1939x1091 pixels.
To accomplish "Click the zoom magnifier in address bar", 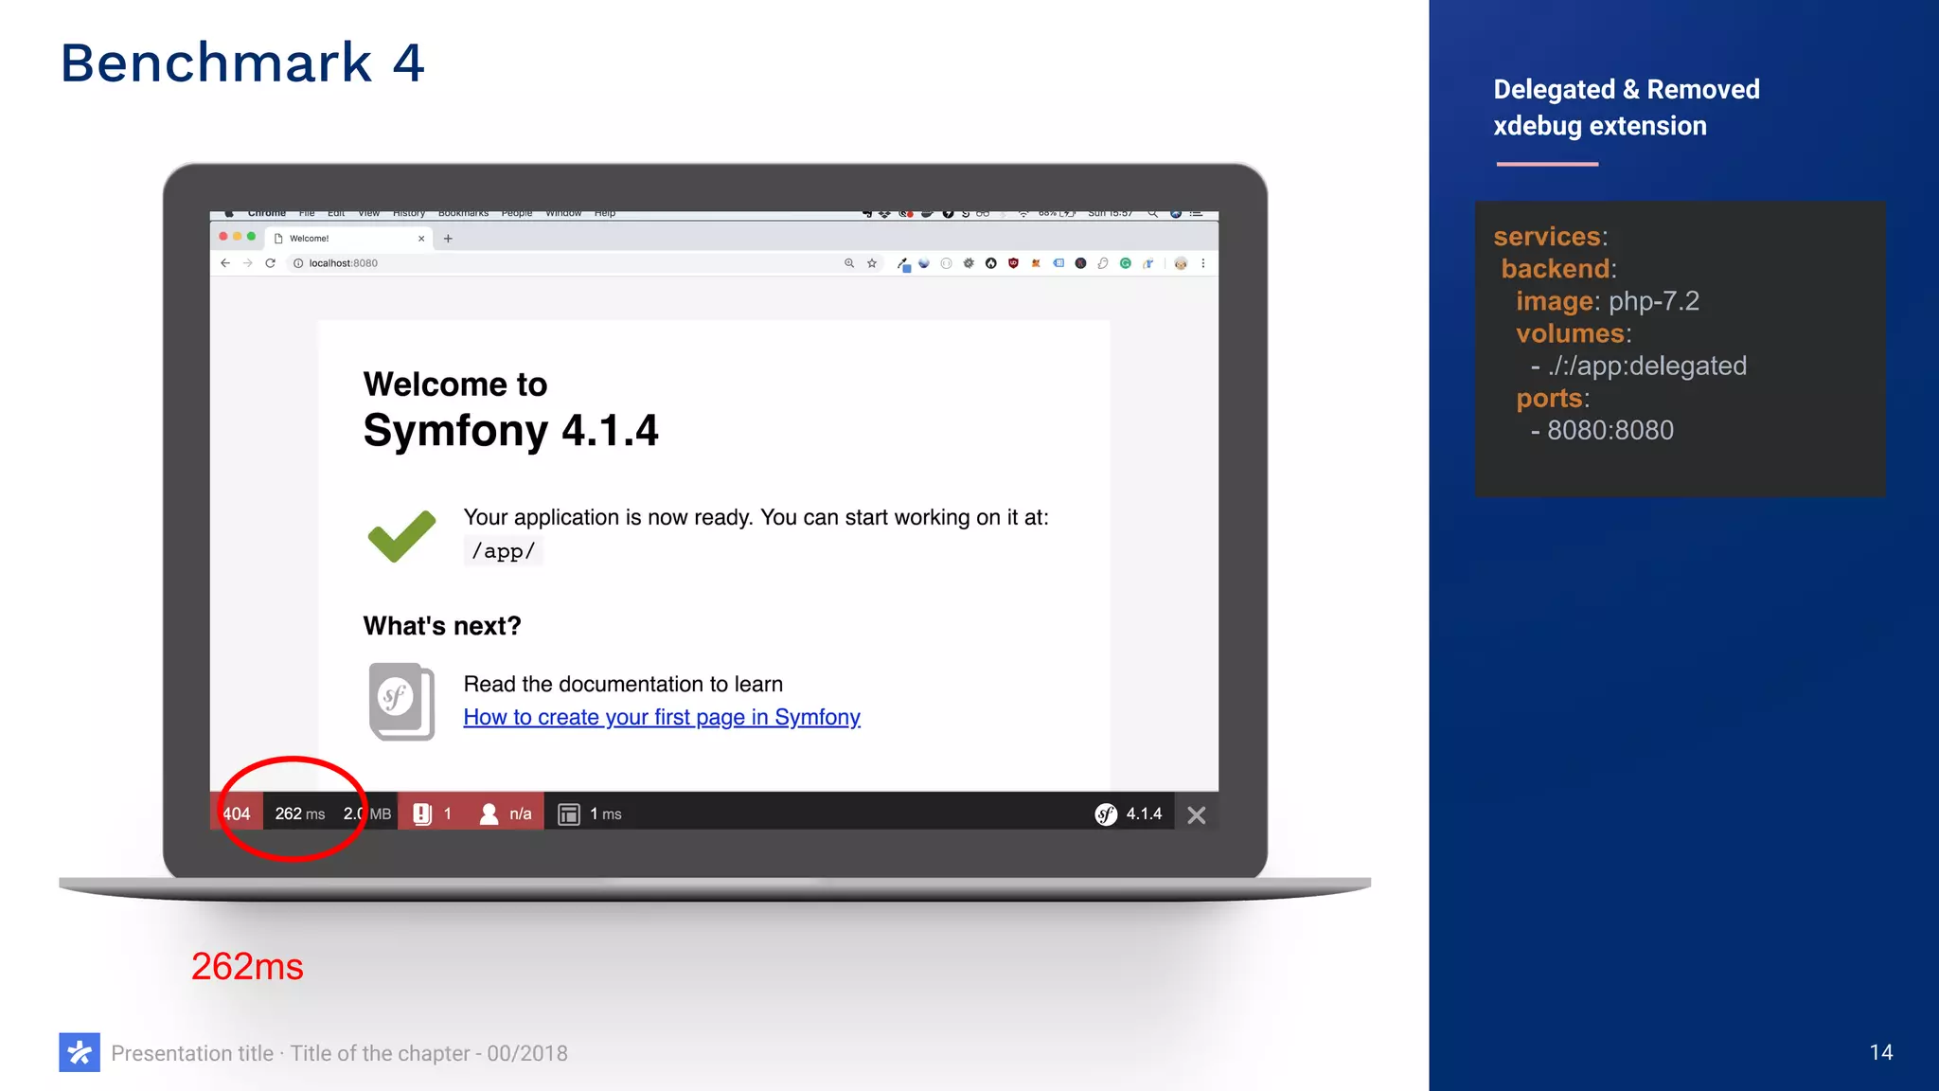I will pos(849,263).
